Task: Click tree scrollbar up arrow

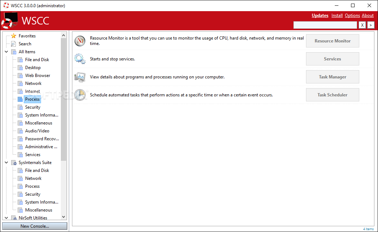Action: point(63,35)
